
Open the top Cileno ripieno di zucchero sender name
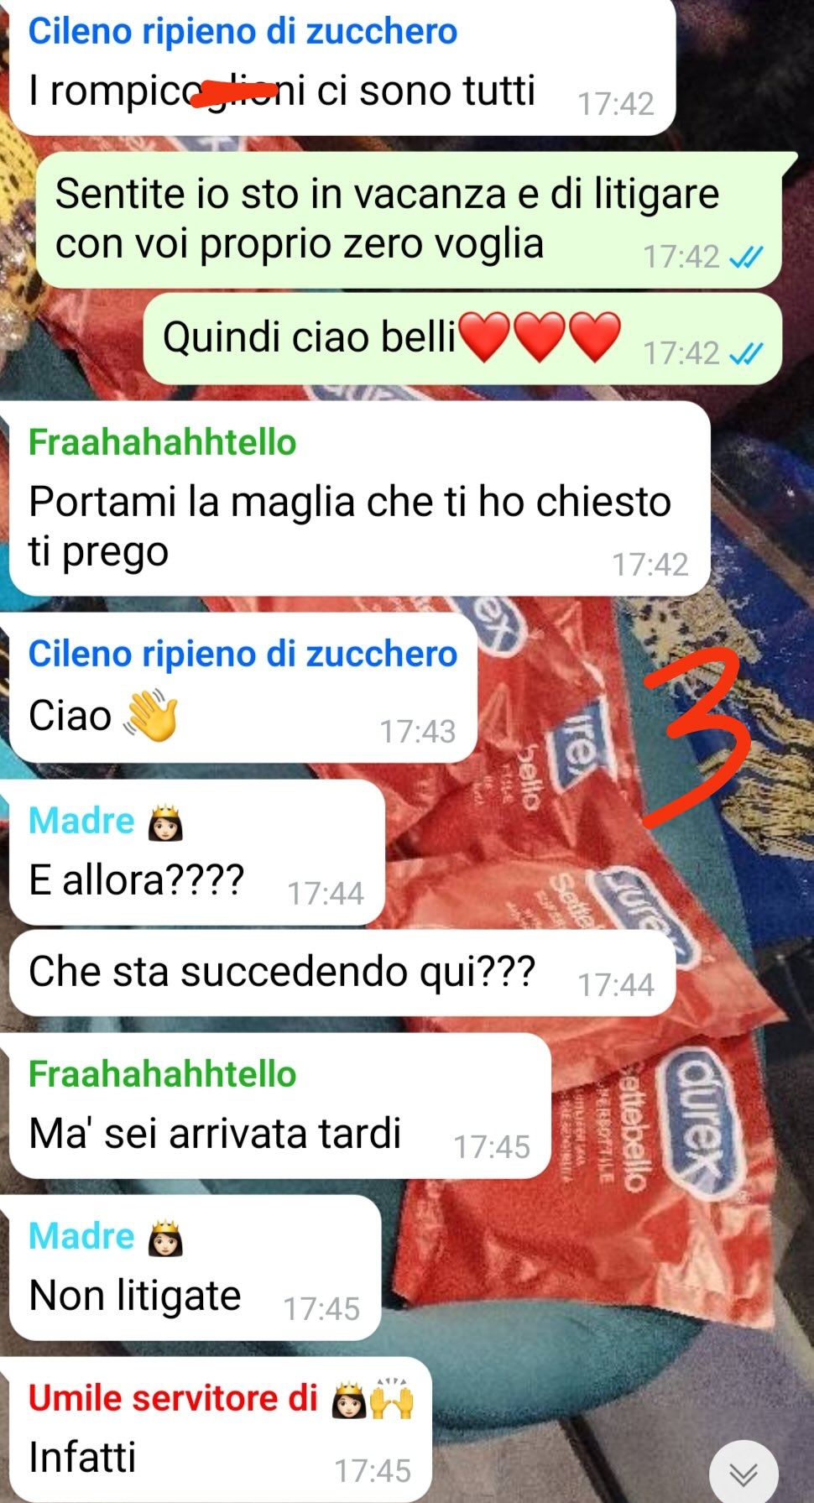pyautogui.click(x=243, y=31)
